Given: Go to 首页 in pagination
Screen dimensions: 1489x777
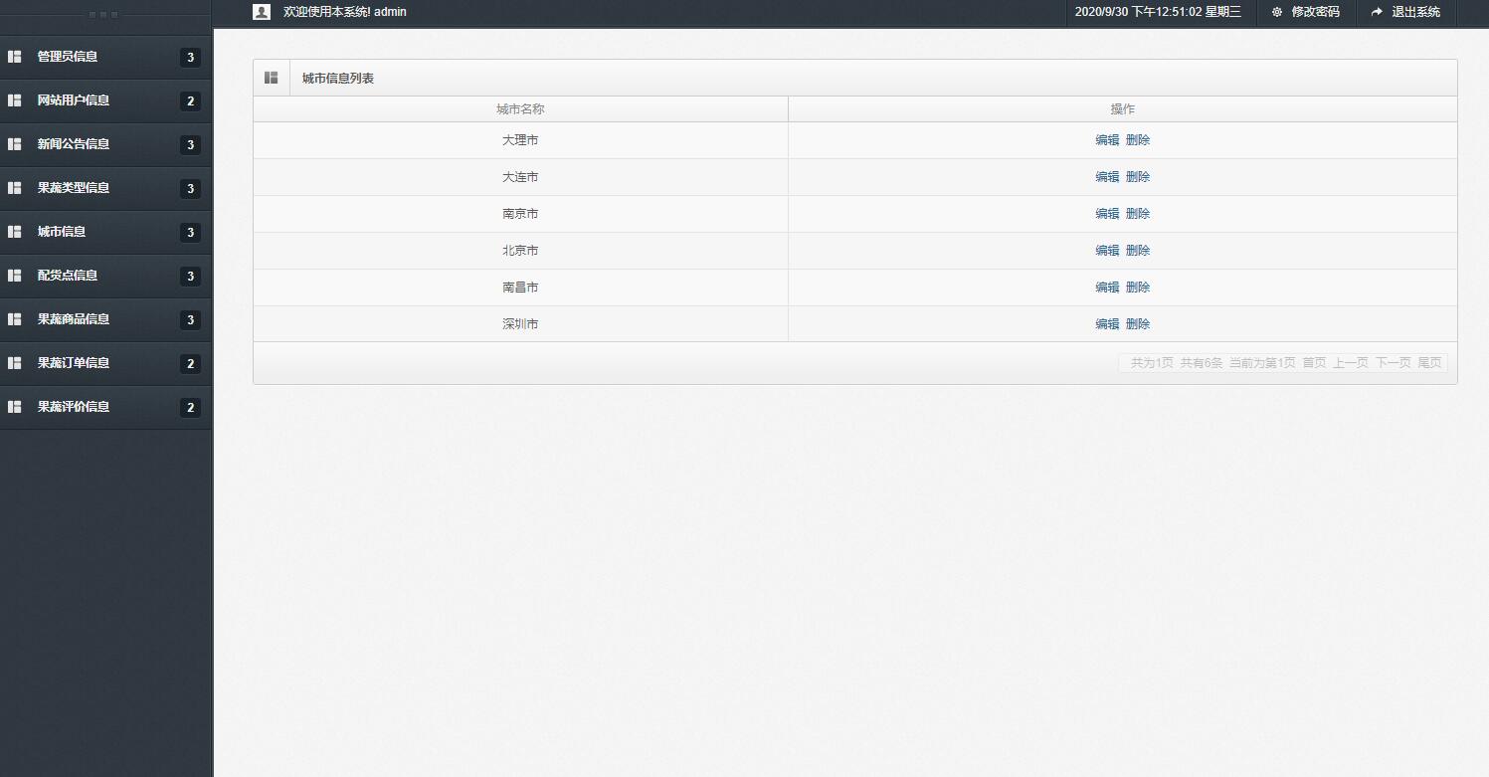Looking at the screenshot, I should [x=1314, y=363].
